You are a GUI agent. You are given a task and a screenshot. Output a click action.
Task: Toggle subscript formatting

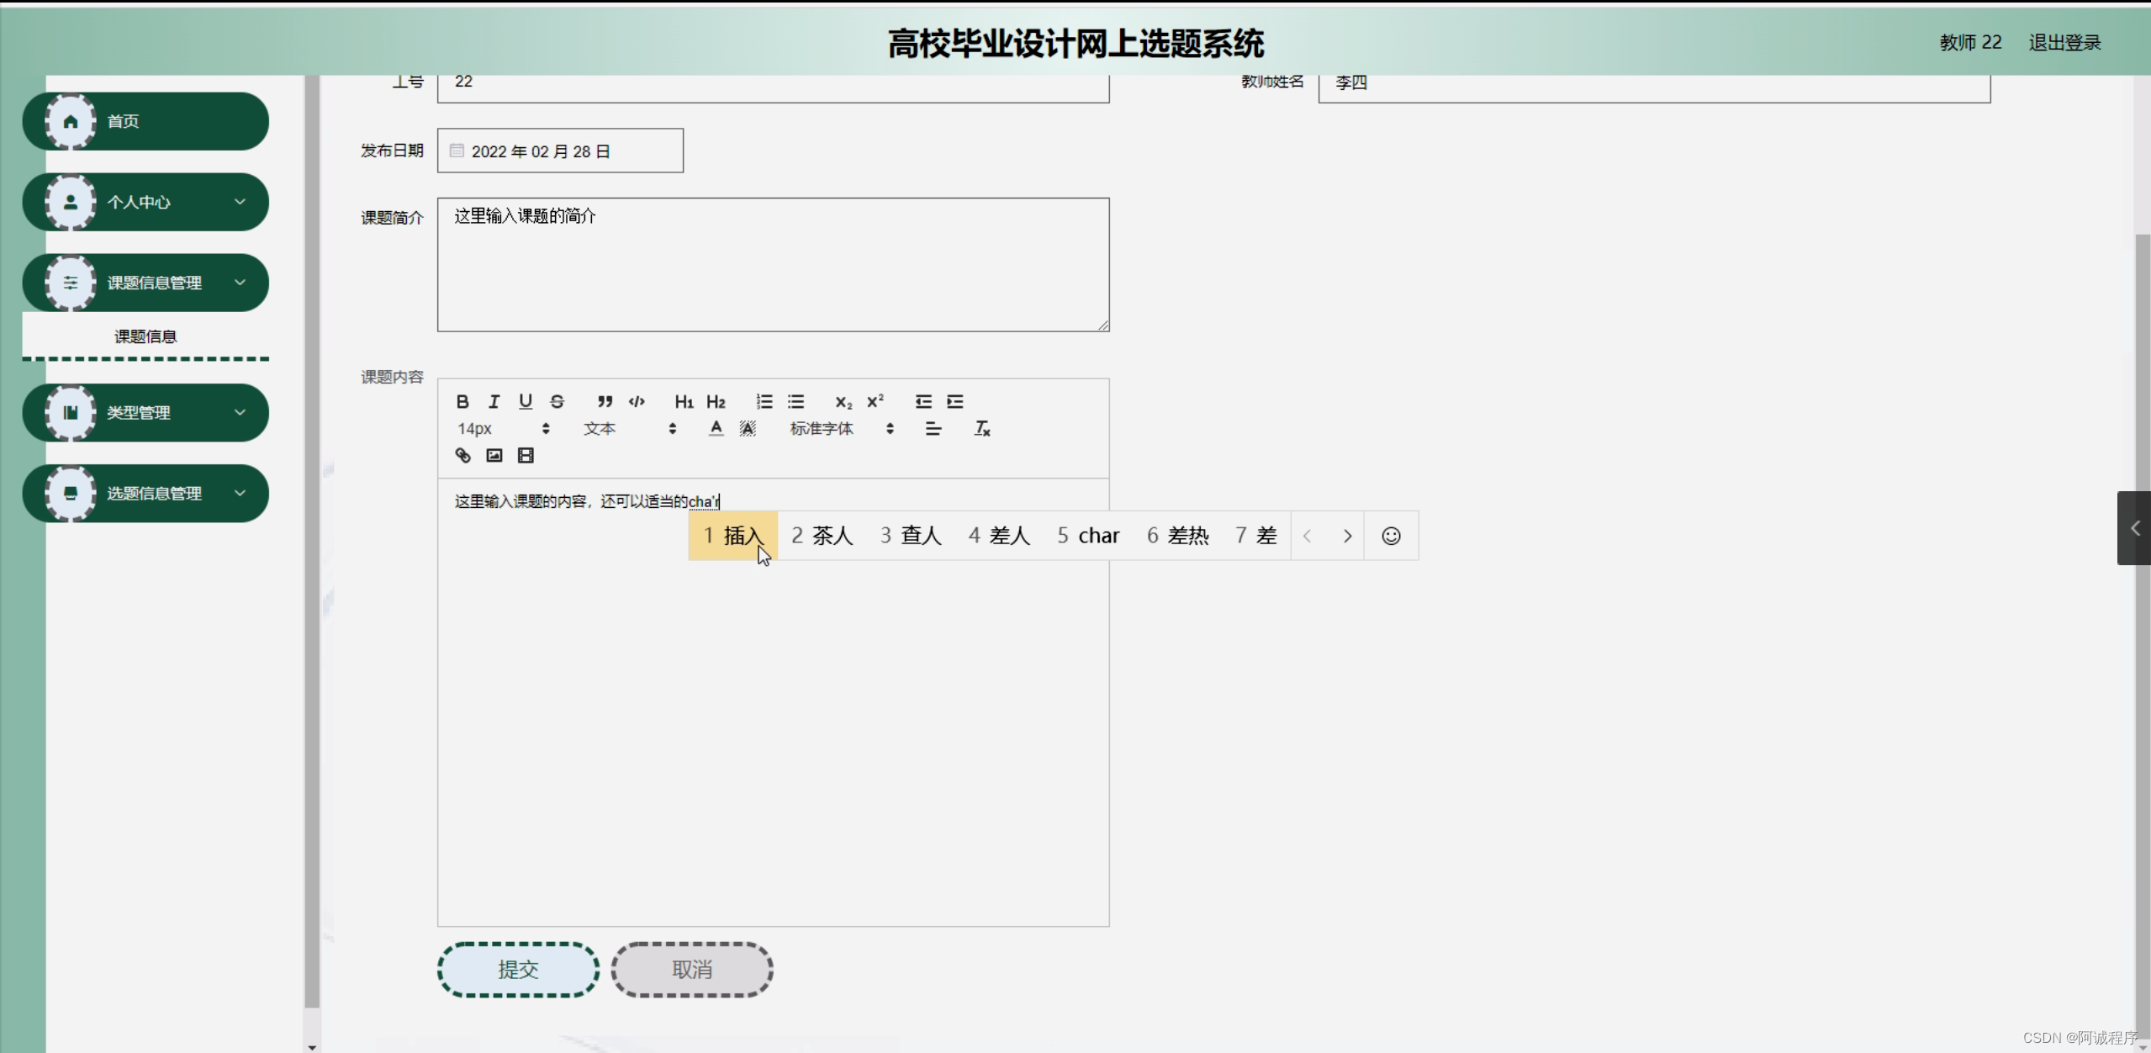(843, 401)
